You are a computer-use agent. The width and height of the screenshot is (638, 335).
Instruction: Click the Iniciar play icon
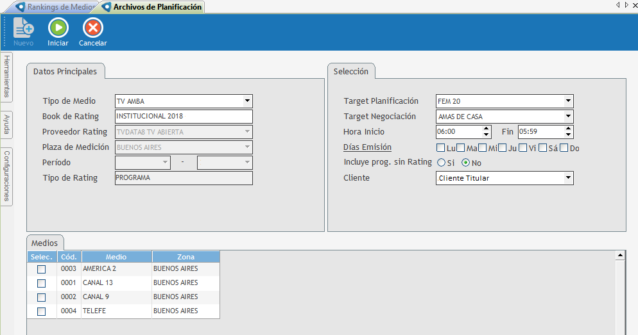[x=58, y=28]
